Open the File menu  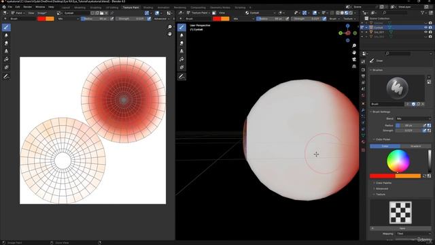(10, 7)
